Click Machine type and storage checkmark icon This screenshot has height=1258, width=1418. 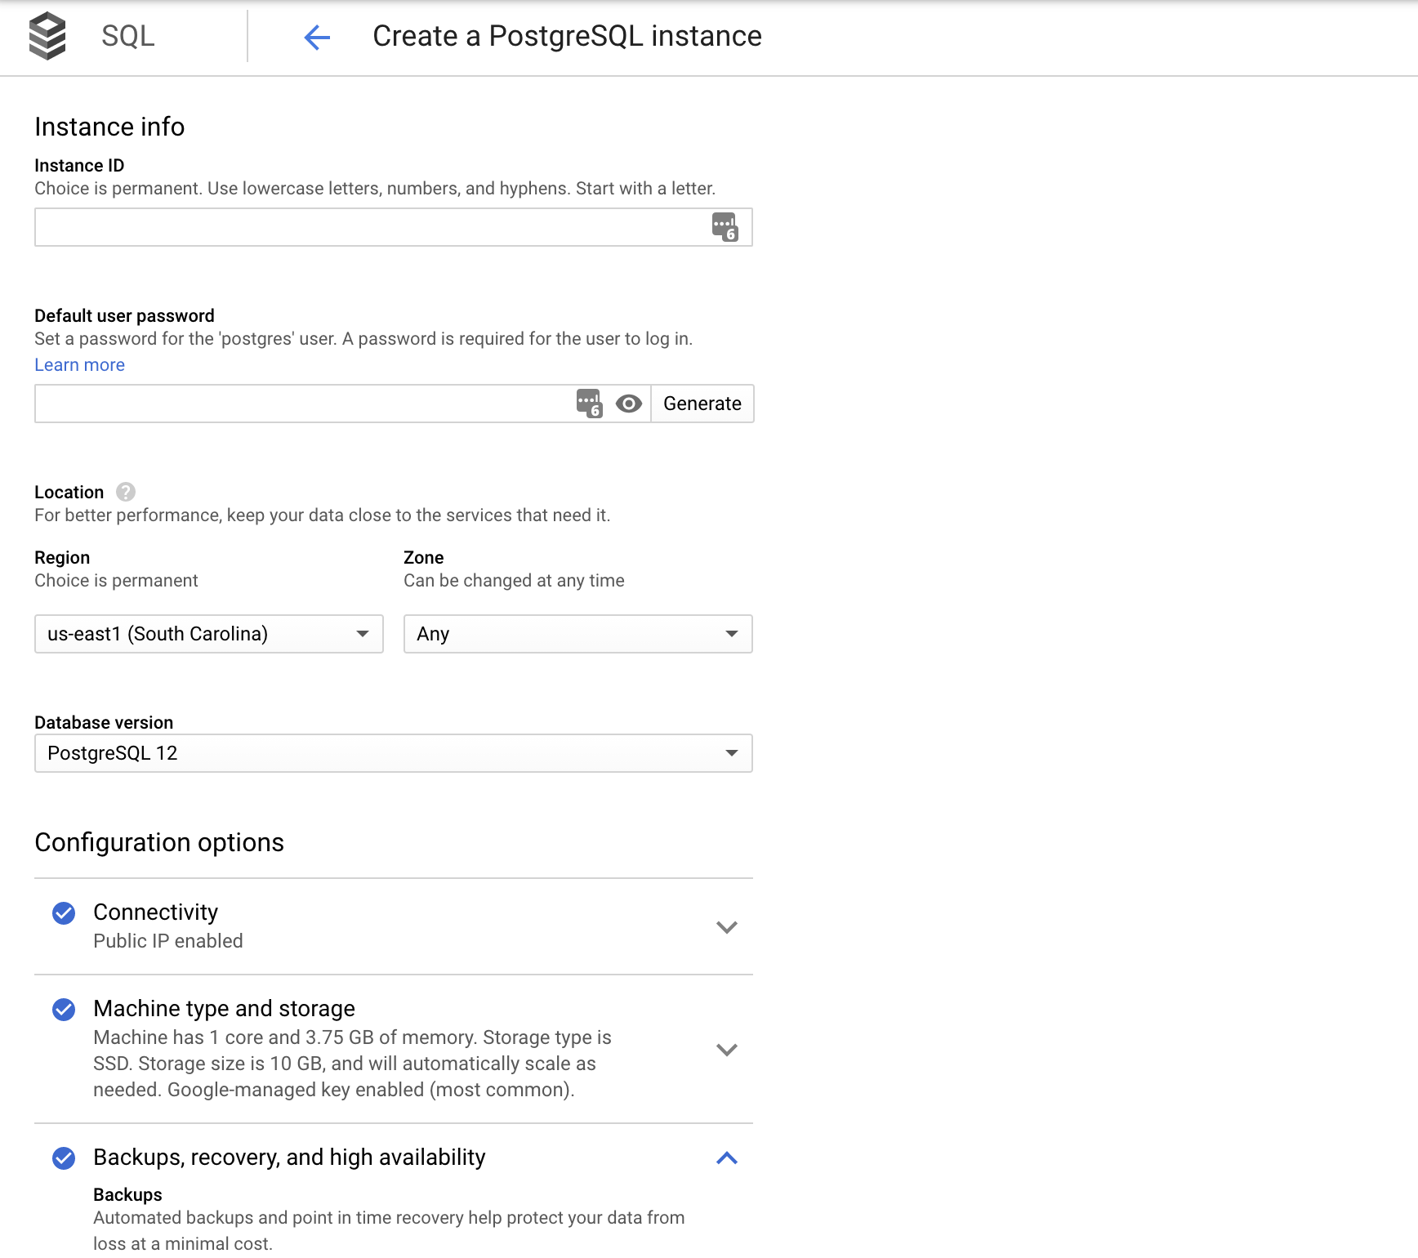click(64, 1010)
